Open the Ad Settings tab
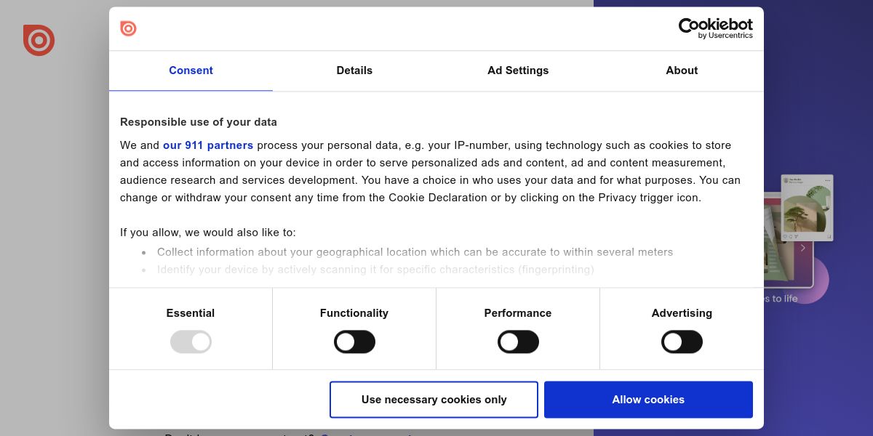This screenshot has height=436, width=873. [518, 70]
